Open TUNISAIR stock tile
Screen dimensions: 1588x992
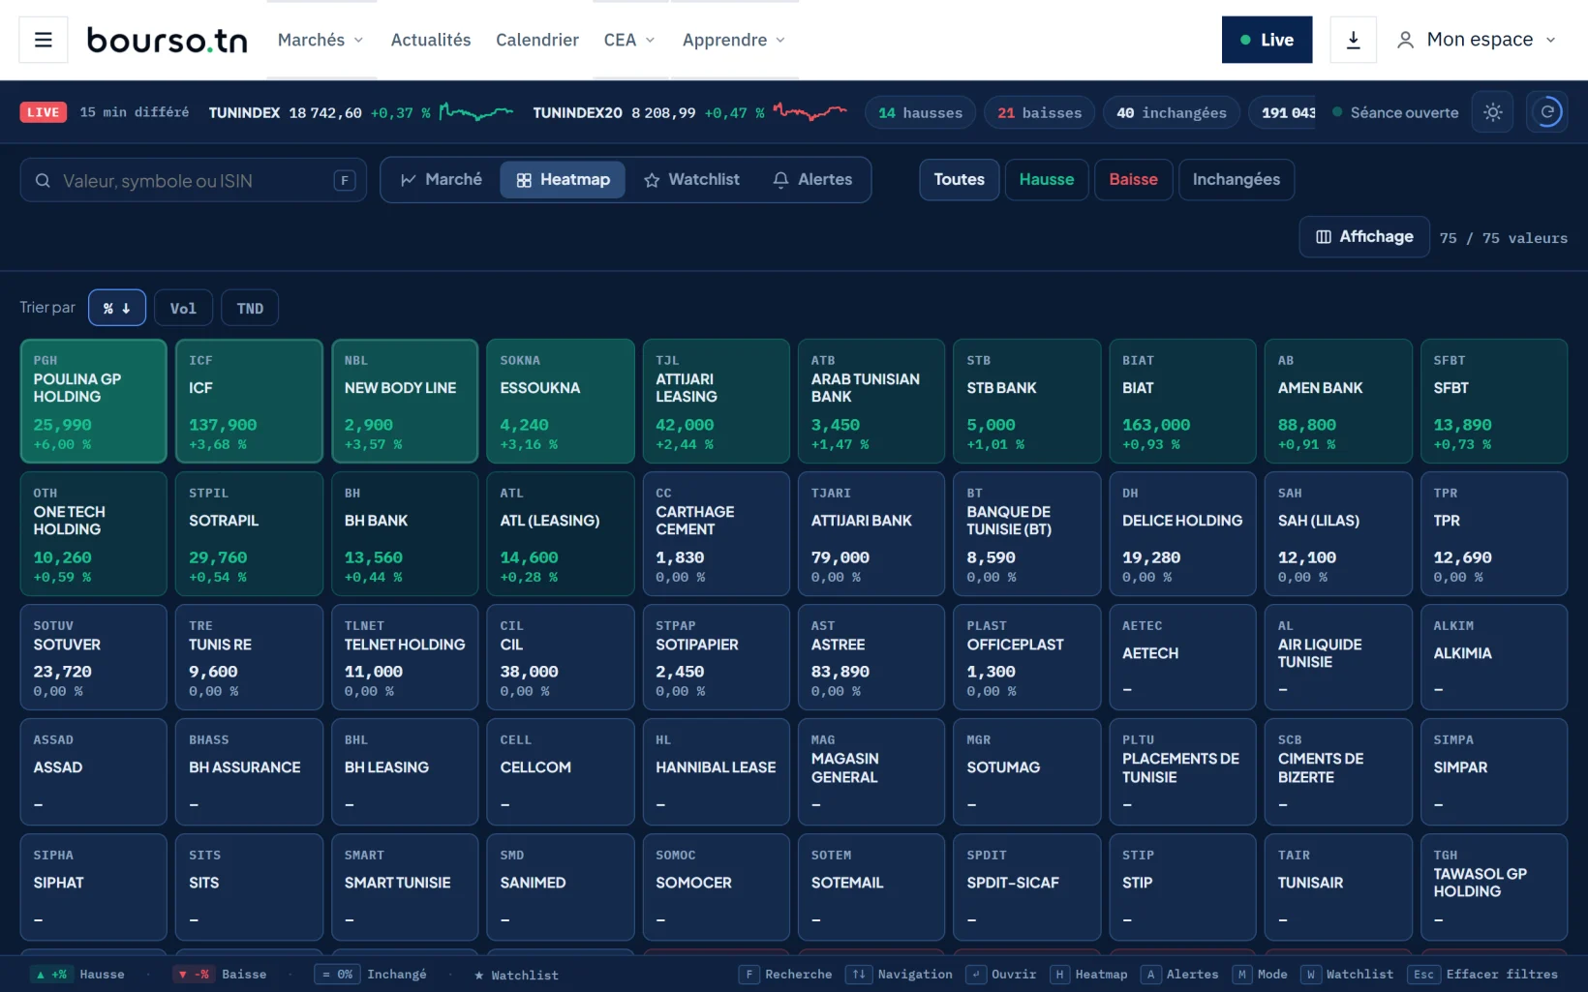tap(1338, 887)
